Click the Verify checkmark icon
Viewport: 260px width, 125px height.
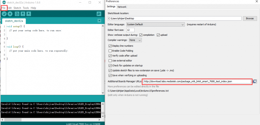4,14
